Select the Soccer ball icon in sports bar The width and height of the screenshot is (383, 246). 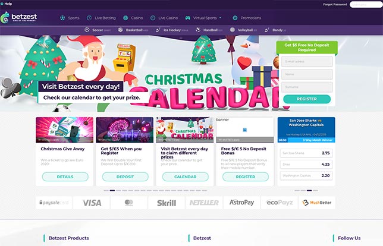click(87, 30)
